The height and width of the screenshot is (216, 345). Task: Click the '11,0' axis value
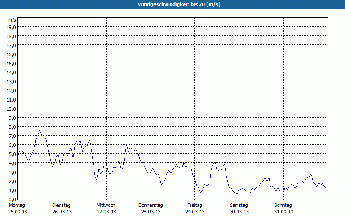point(12,100)
